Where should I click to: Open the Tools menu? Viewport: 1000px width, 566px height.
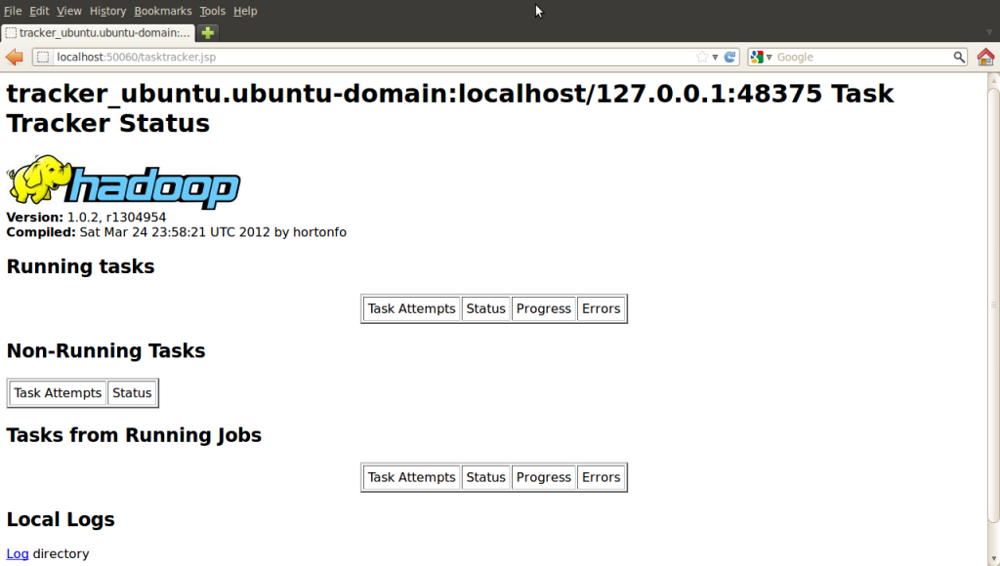(213, 11)
